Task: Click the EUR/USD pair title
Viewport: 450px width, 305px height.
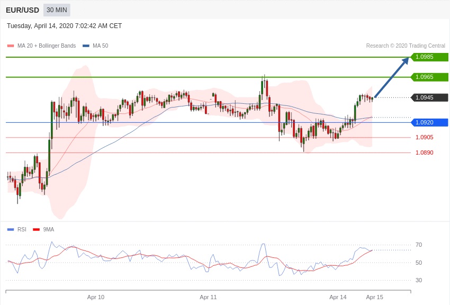Action: (22, 10)
